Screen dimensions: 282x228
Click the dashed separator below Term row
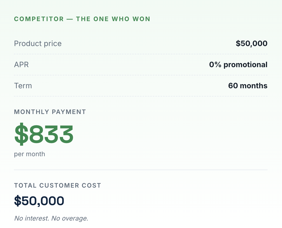click(x=141, y=96)
